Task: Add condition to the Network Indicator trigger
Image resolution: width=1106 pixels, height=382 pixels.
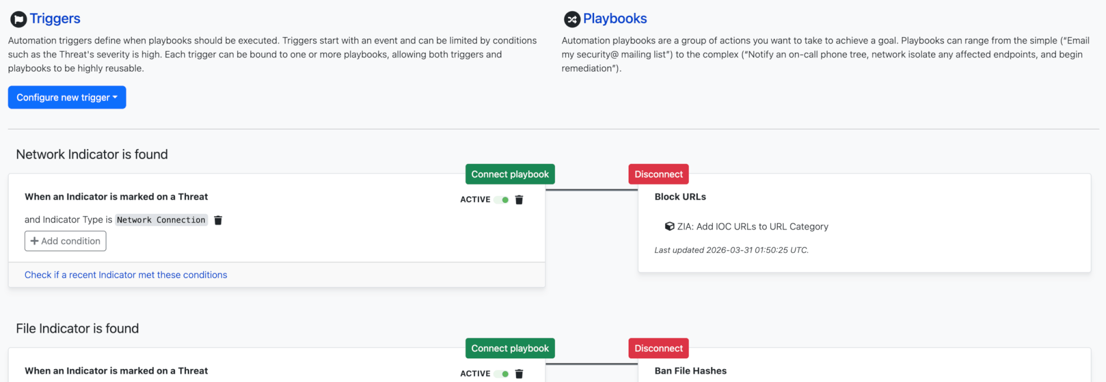Action: click(65, 241)
